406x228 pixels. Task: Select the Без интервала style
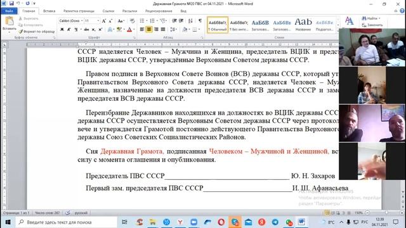pos(239,25)
